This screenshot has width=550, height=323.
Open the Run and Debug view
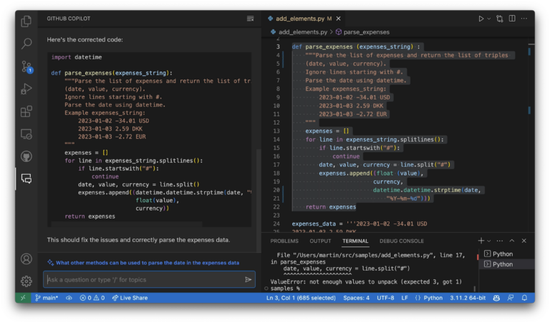tap(26, 89)
